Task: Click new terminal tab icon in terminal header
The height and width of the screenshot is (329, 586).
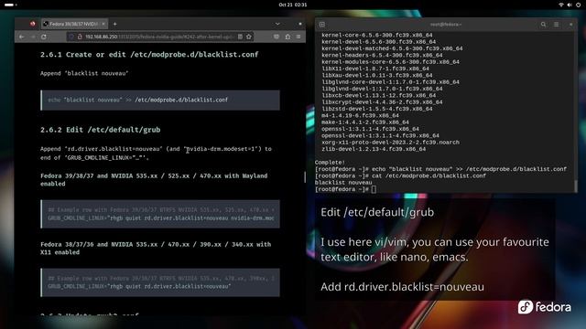Action: click(x=321, y=25)
